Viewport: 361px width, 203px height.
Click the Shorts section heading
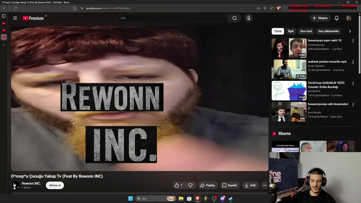pyautogui.click(x=284, y=134)
